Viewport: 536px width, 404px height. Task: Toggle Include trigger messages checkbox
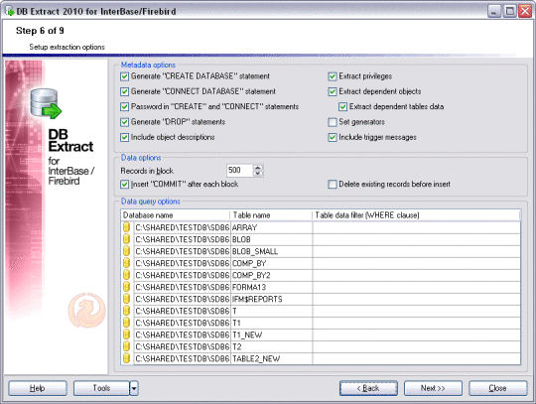coord(333,137)
